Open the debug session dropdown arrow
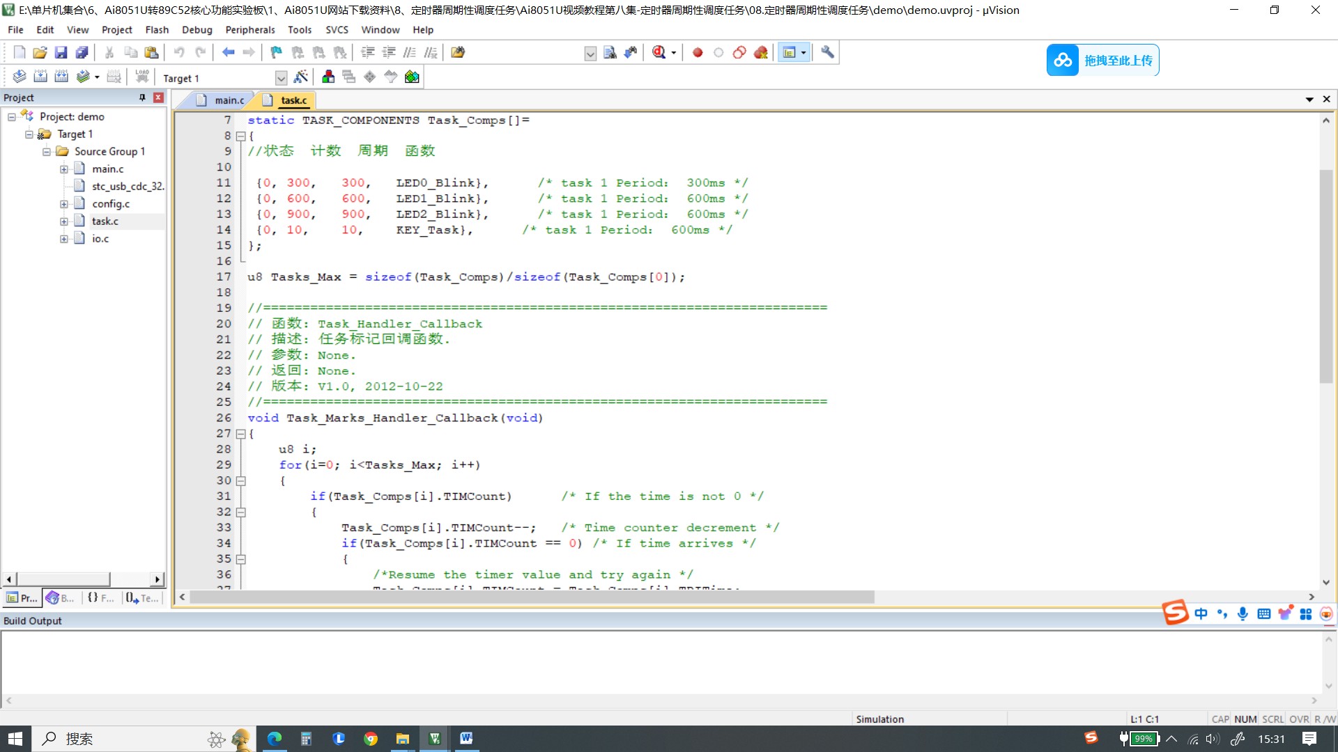 (x=673, y=53)
